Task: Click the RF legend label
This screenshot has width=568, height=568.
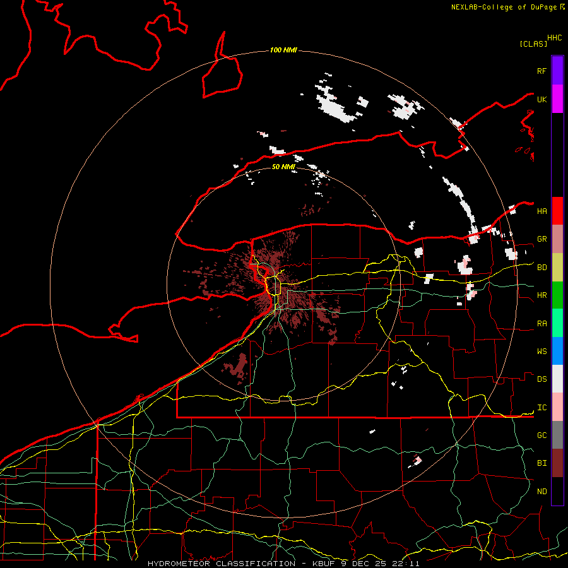Action: 541,71
